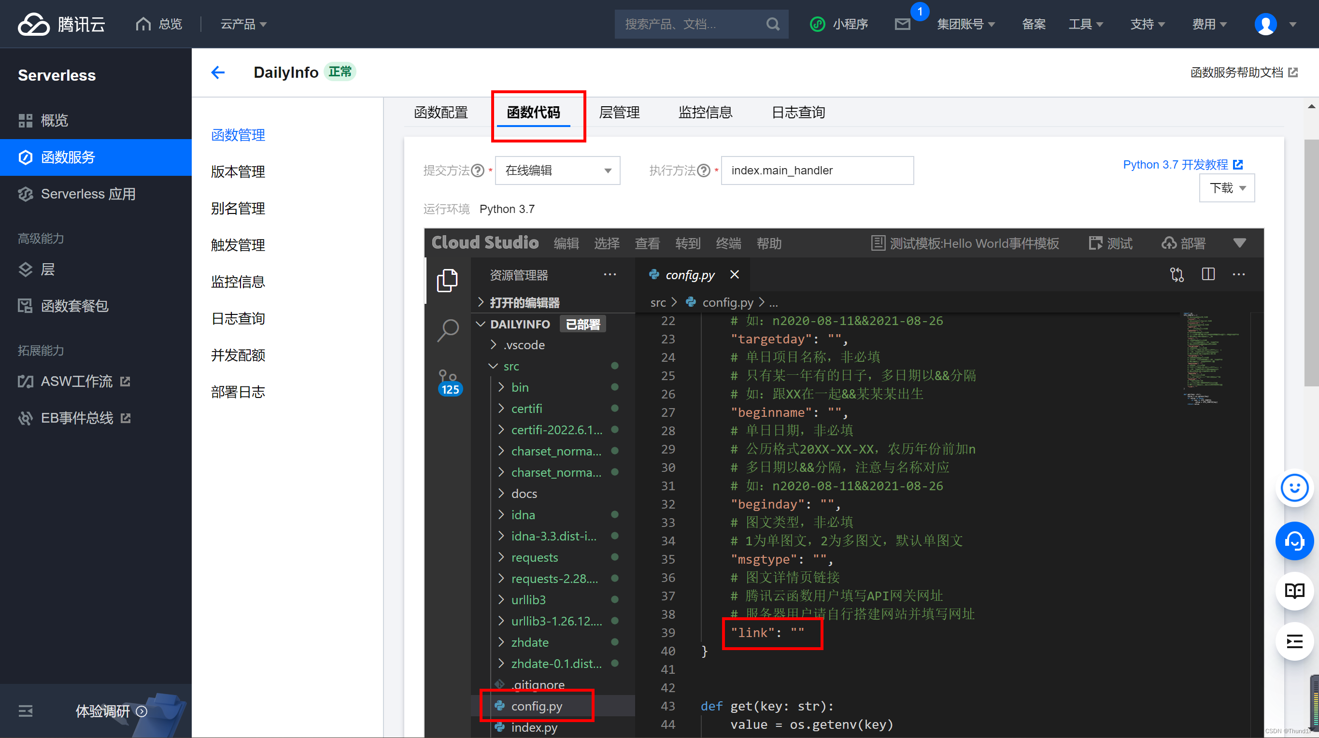
Task: Switch to the top 日志查询 tab
Action: pyautogui.click(x=798, y=112)
